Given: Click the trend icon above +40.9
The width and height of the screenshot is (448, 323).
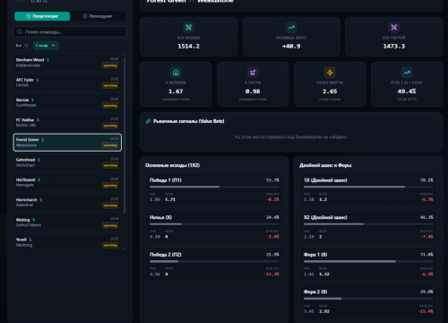Looking at the screenshot, I should 291,28.
